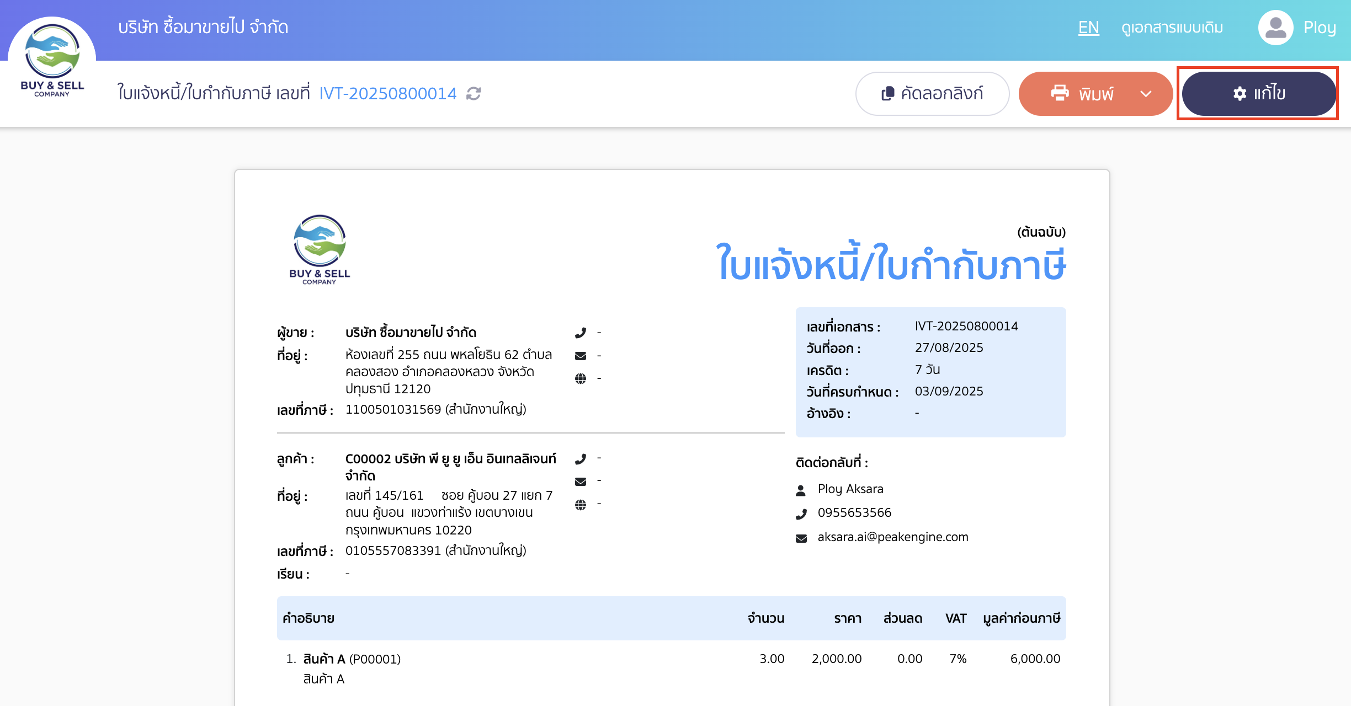
Task: Click the ส่วนลด column header
Action: 903,618
